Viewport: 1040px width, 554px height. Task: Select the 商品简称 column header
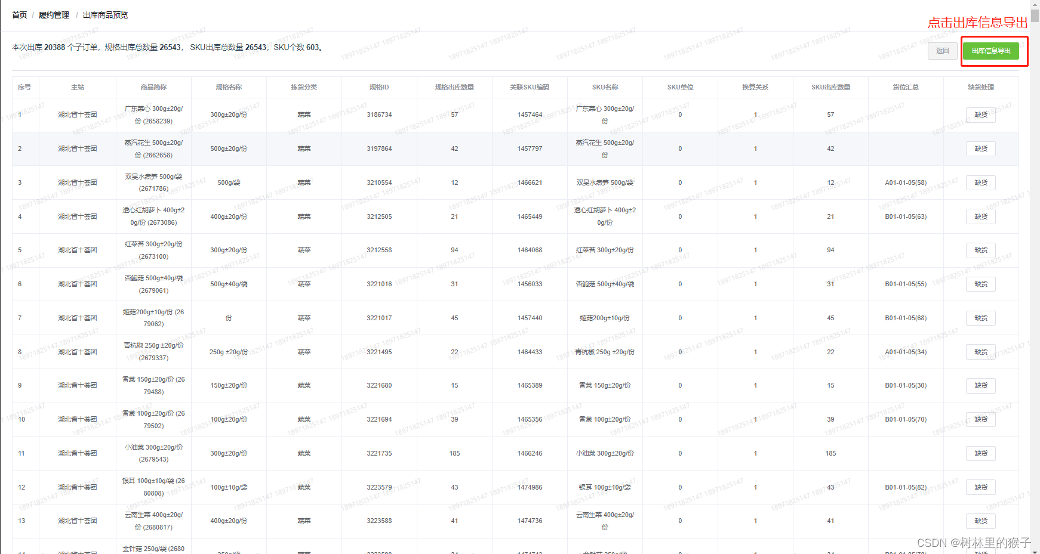[153, 87]
